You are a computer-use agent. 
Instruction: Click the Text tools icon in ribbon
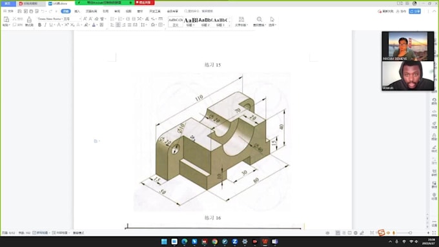pyautogui.click(x=241, y=19)
